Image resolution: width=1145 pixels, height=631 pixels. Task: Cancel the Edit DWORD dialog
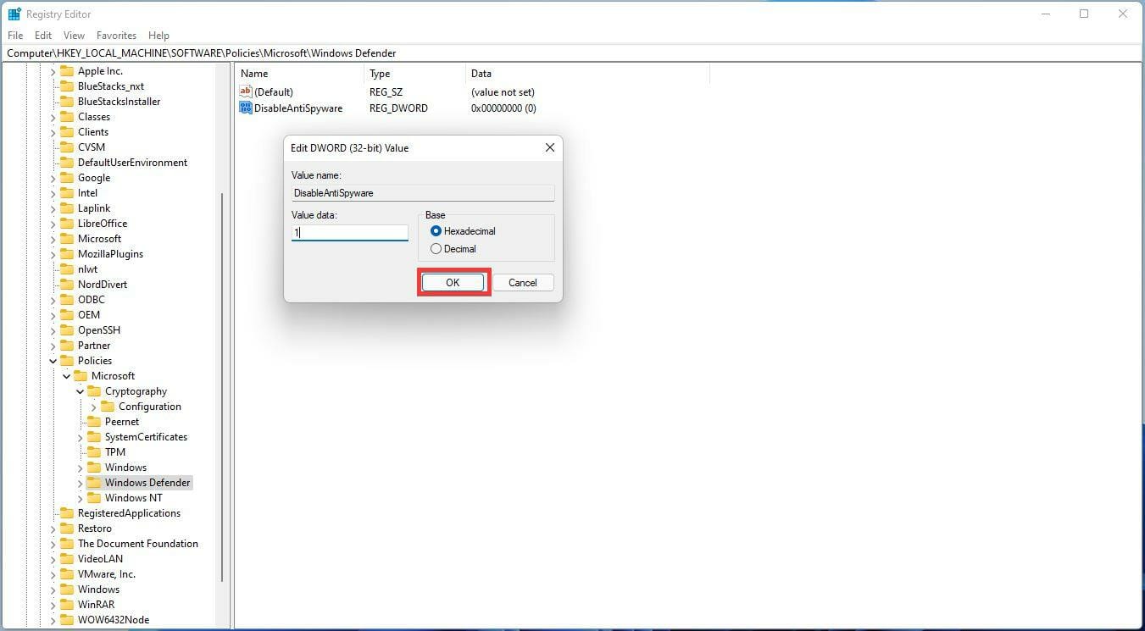point(523,283)
